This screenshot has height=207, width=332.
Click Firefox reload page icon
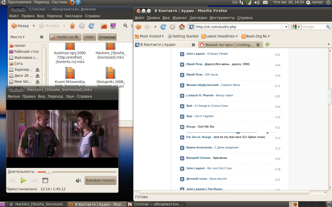(x=163, y=27)
